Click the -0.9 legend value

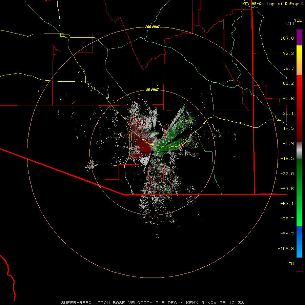click(x=288, y=144)
